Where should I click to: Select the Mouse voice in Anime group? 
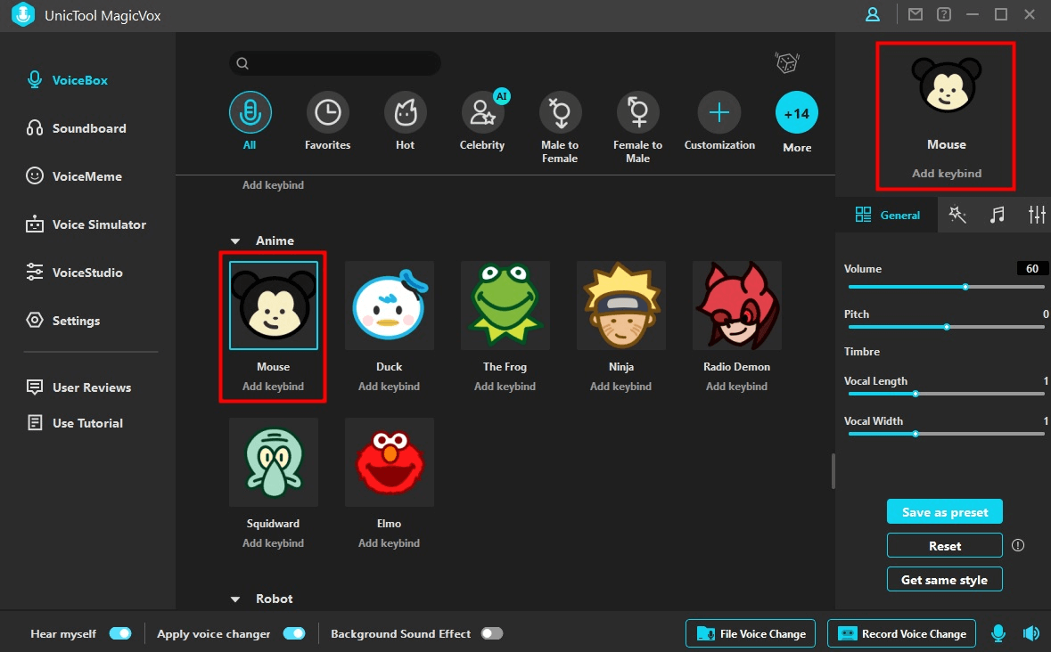click(x=274, y=306)
